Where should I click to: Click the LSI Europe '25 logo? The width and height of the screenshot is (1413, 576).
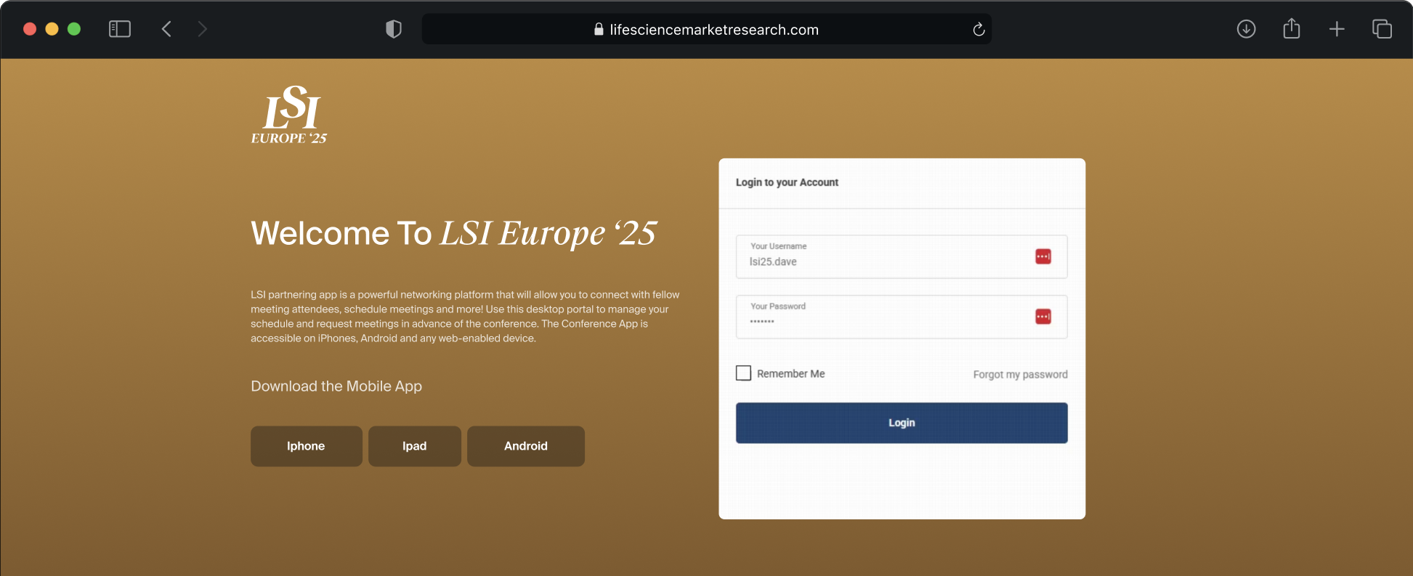(289, 115)
